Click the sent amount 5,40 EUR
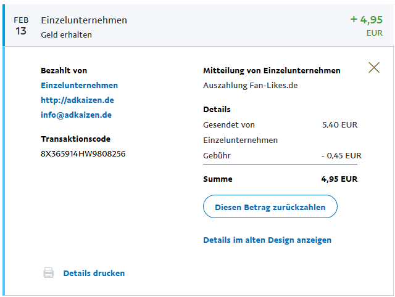Screen dimensions: 395x297 tap(339, 124)
